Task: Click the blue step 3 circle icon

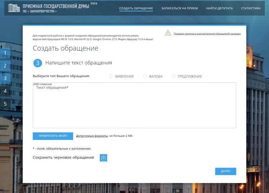Action: point(38,63)
